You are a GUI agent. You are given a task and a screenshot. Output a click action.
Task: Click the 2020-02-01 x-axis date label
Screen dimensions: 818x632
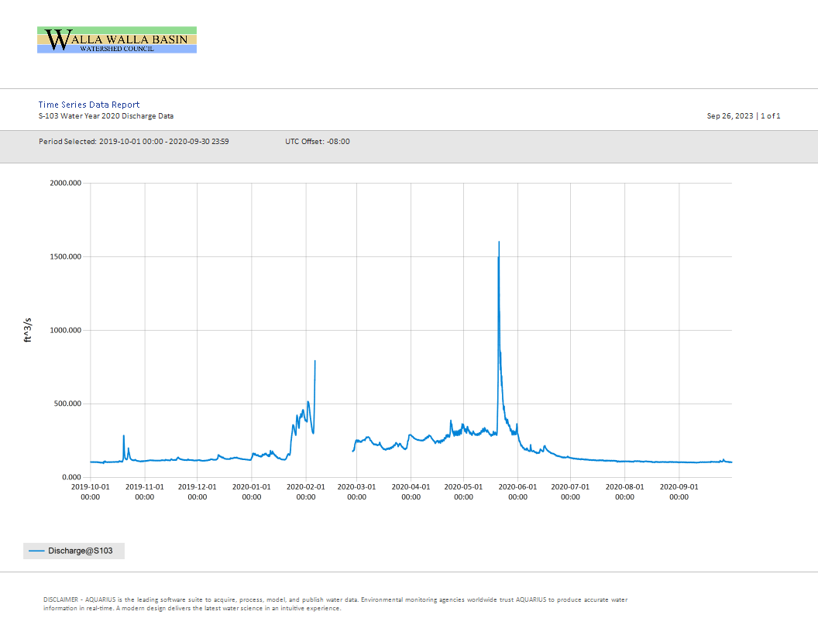[306, 492]
